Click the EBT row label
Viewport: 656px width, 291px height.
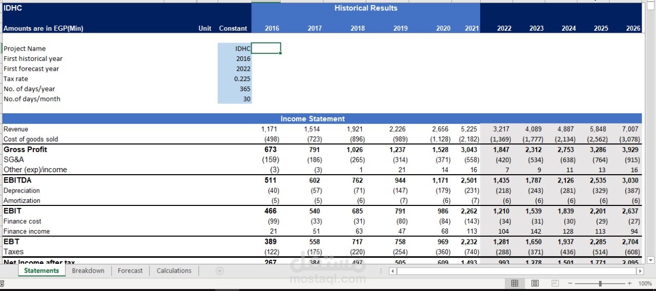(11, 241)
